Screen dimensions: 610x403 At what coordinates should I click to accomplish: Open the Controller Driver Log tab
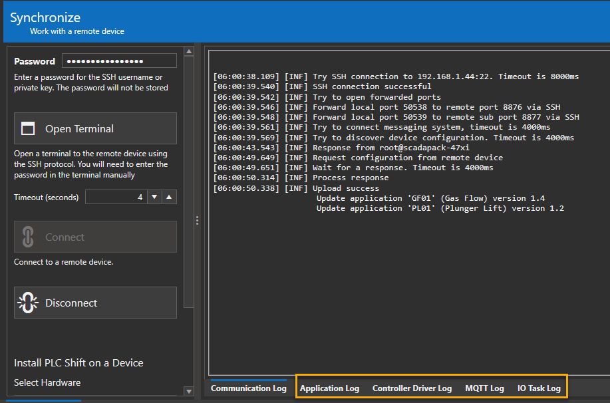pos(412,388)
